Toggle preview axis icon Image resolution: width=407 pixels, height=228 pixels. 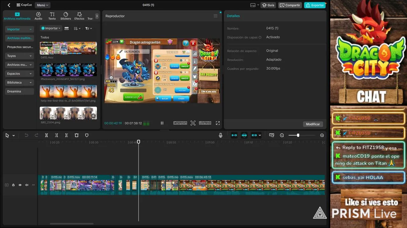(x=272, y=135)
